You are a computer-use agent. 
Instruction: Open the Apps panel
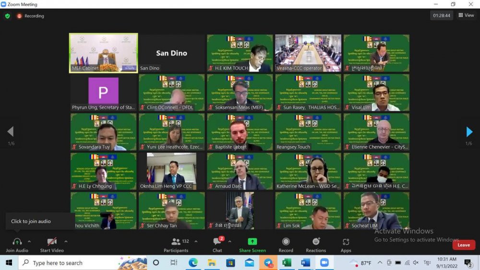click(346, 245)
